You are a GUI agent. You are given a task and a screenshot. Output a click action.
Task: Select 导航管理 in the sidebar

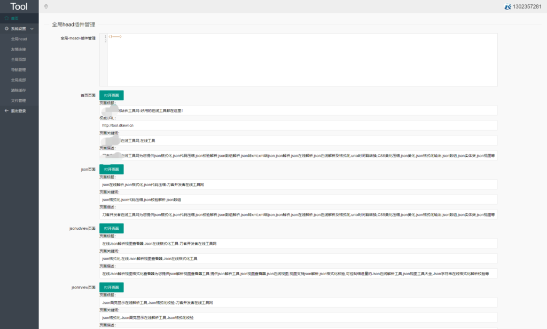19,70
